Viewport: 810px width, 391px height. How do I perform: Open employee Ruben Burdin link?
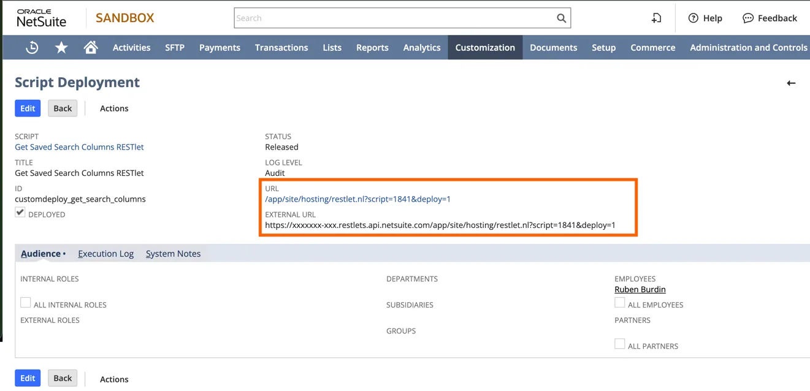(640, 289)
